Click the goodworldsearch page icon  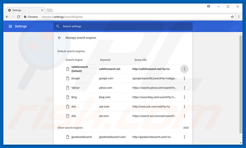tap(68, 137)
